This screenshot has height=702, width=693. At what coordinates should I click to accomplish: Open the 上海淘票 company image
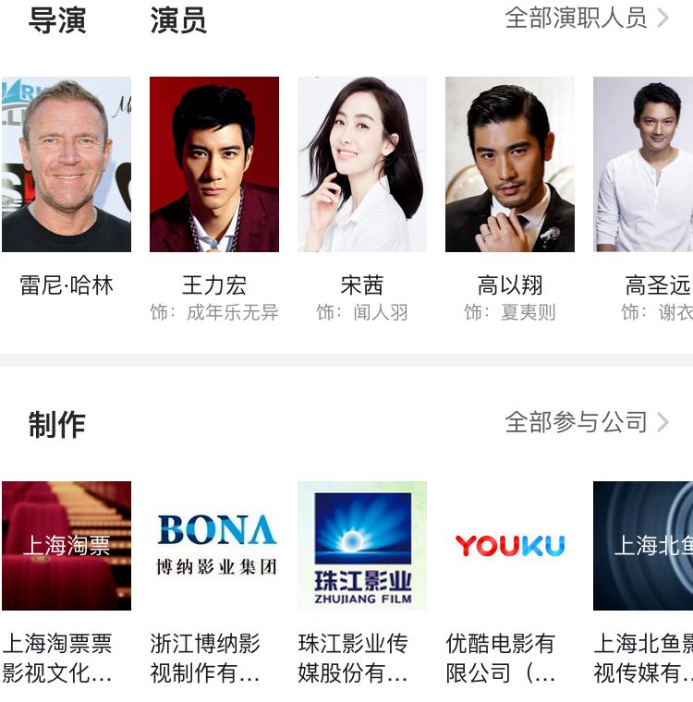pos(67,546)
